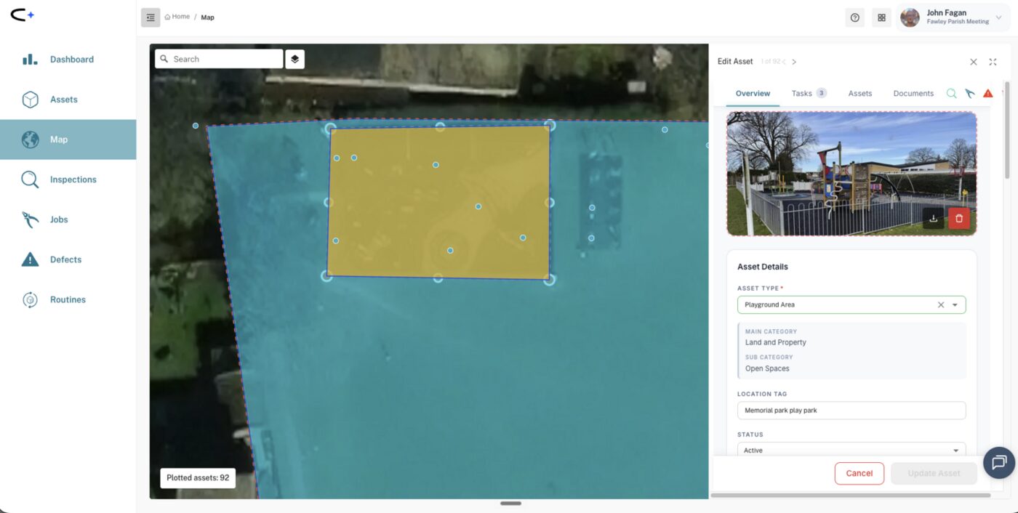The height and width of the screenshot is (513, 1018).
Task: Open the Status dropdown showing Active
Action: tap(851, 450)
